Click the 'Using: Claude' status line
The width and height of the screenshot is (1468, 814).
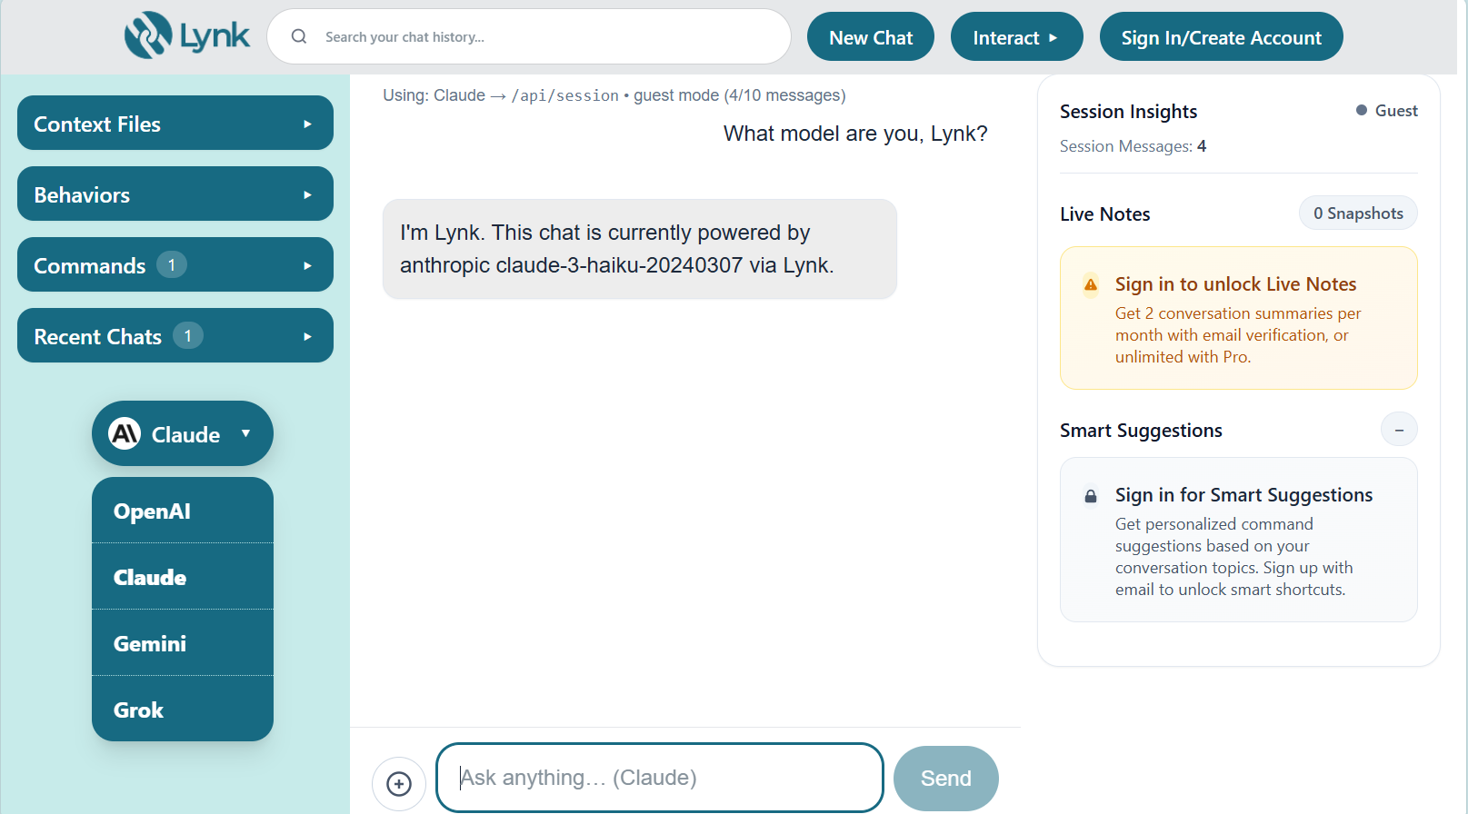[614, 95]
